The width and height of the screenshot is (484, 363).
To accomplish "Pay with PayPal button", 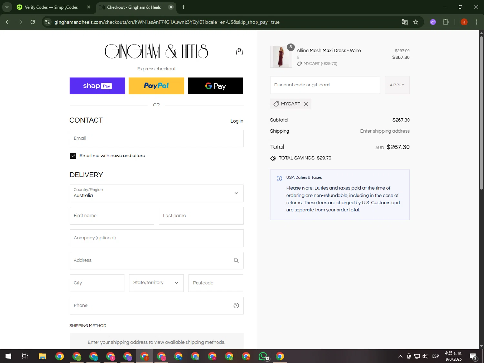I will 156,86.
